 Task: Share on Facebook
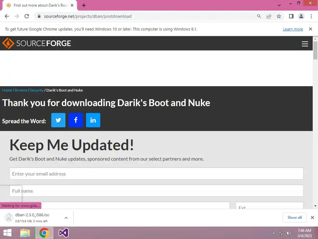click(x=76, y=120)
